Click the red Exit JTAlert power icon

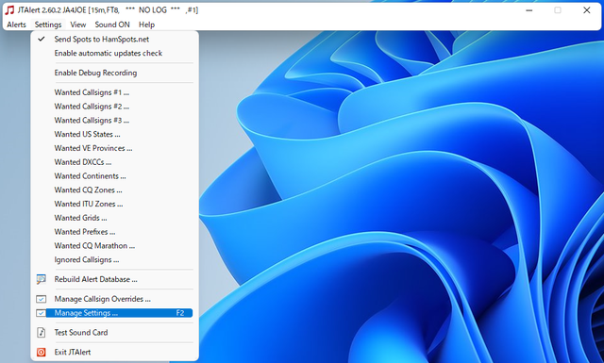[42, 353]
